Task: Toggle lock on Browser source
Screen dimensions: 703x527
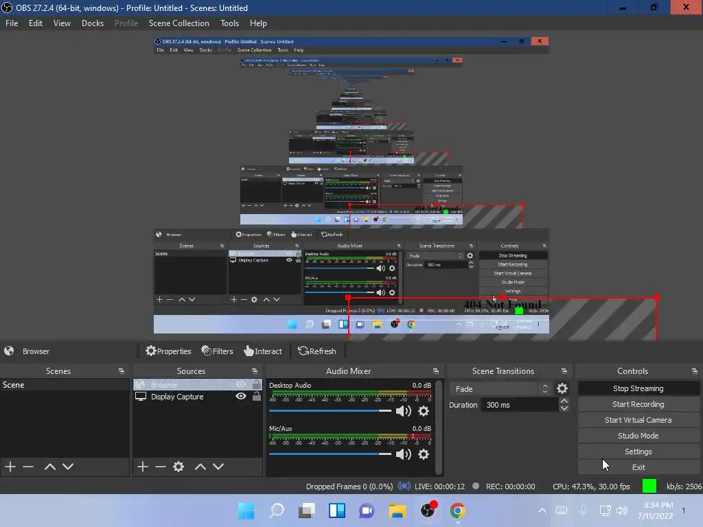Action: click(257, 384)
